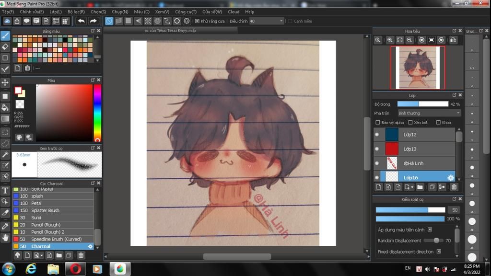Toggle the Khử răng cưa checkbox
The width and height of the screenshot is (491, 276).
click(197, 21)
